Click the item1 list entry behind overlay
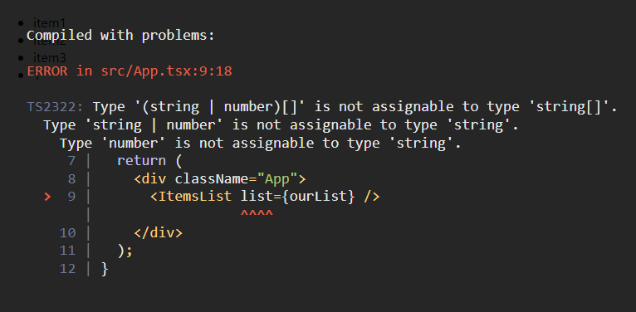 pyautogui.click(x=50, y=22)
